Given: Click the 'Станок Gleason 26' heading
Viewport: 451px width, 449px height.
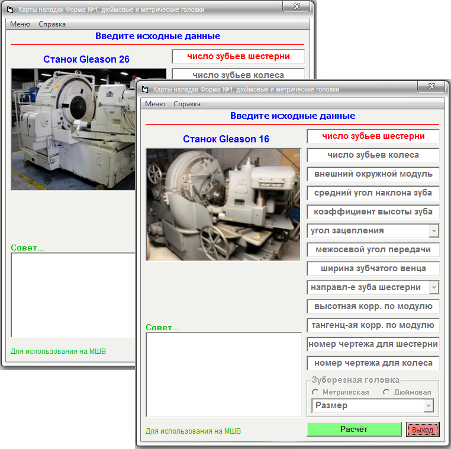Looking at the screenshot, I should coord(86,59).
